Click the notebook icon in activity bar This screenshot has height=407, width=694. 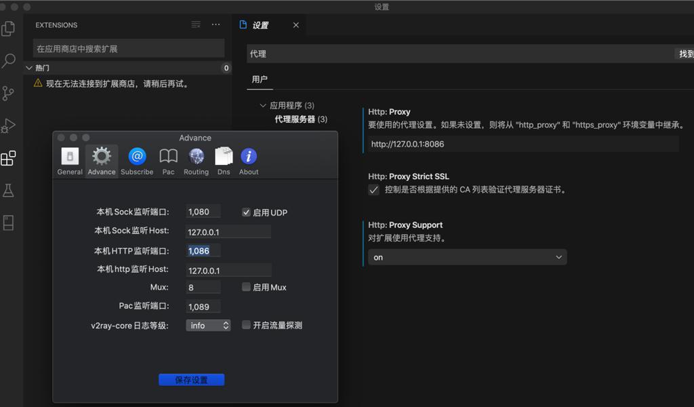pyautogui.click(x=8, y=222)
